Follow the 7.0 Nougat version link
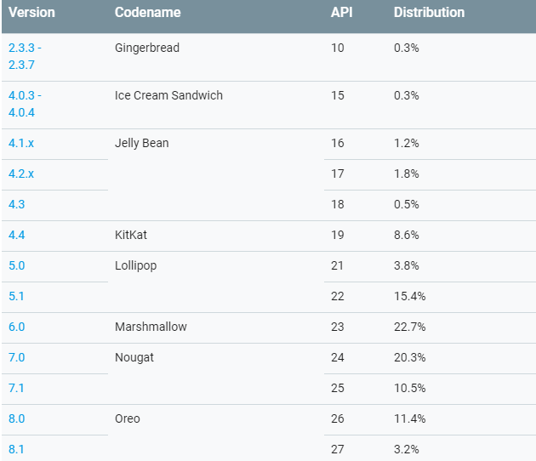The width and height of the screenshot is (536, 461). coord(17,357)
